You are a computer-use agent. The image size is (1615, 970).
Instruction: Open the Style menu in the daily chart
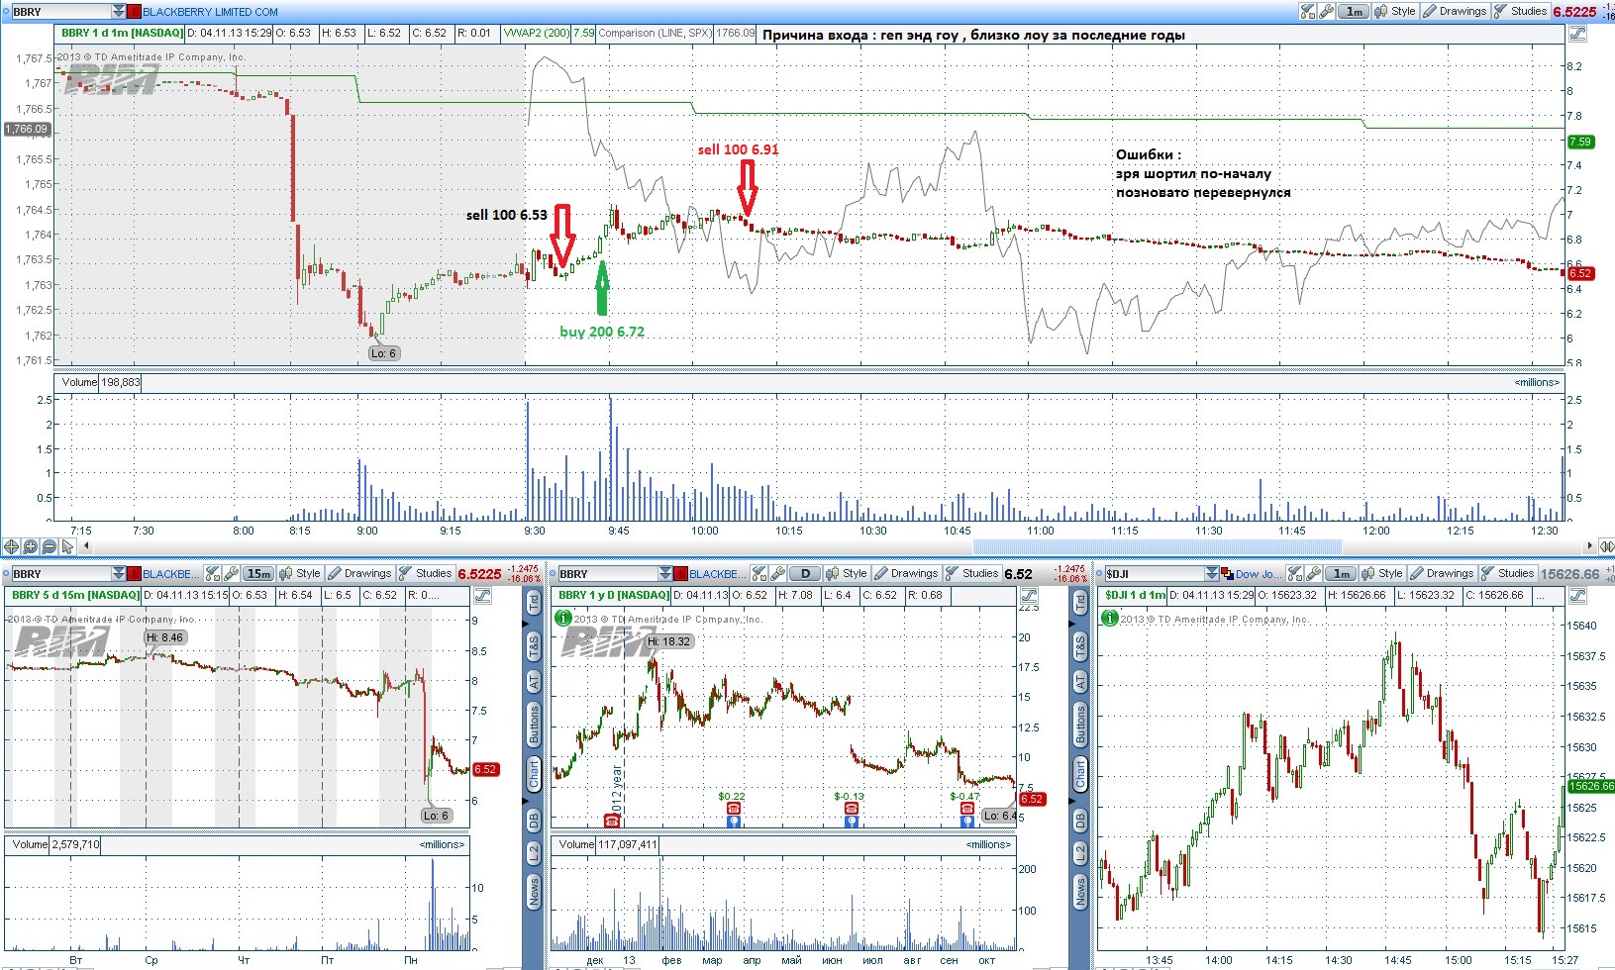tap(847, 574)
